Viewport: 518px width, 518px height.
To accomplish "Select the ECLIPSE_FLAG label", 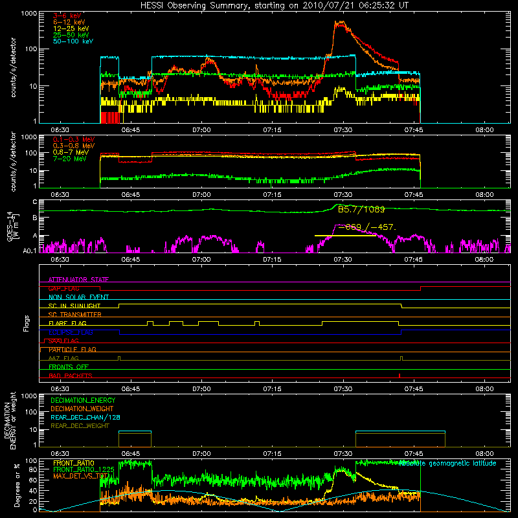I will 71,332.
